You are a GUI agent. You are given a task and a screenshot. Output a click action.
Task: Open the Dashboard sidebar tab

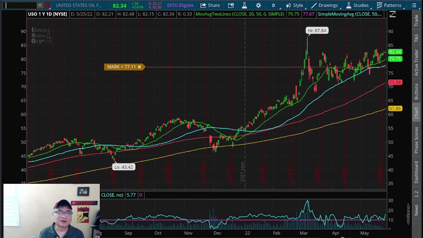tap(416, 172)
